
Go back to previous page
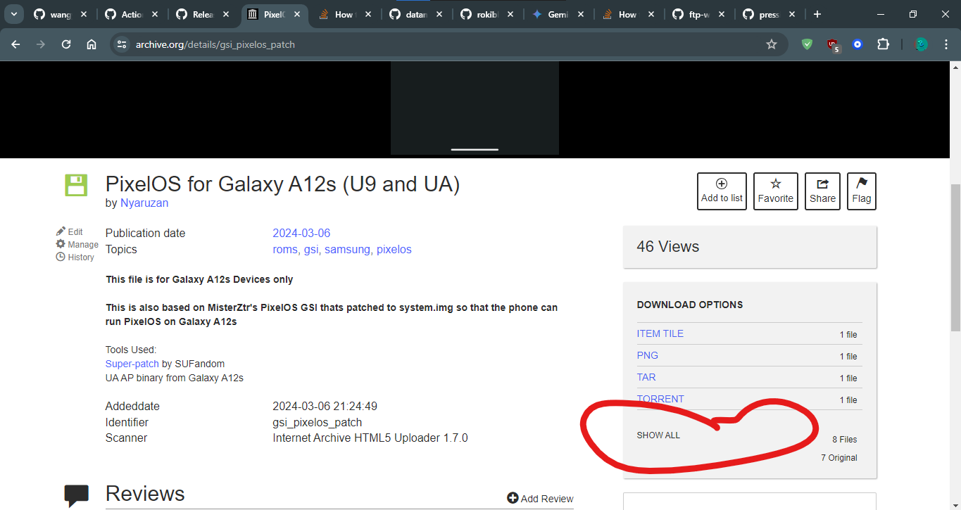point(15,44)
